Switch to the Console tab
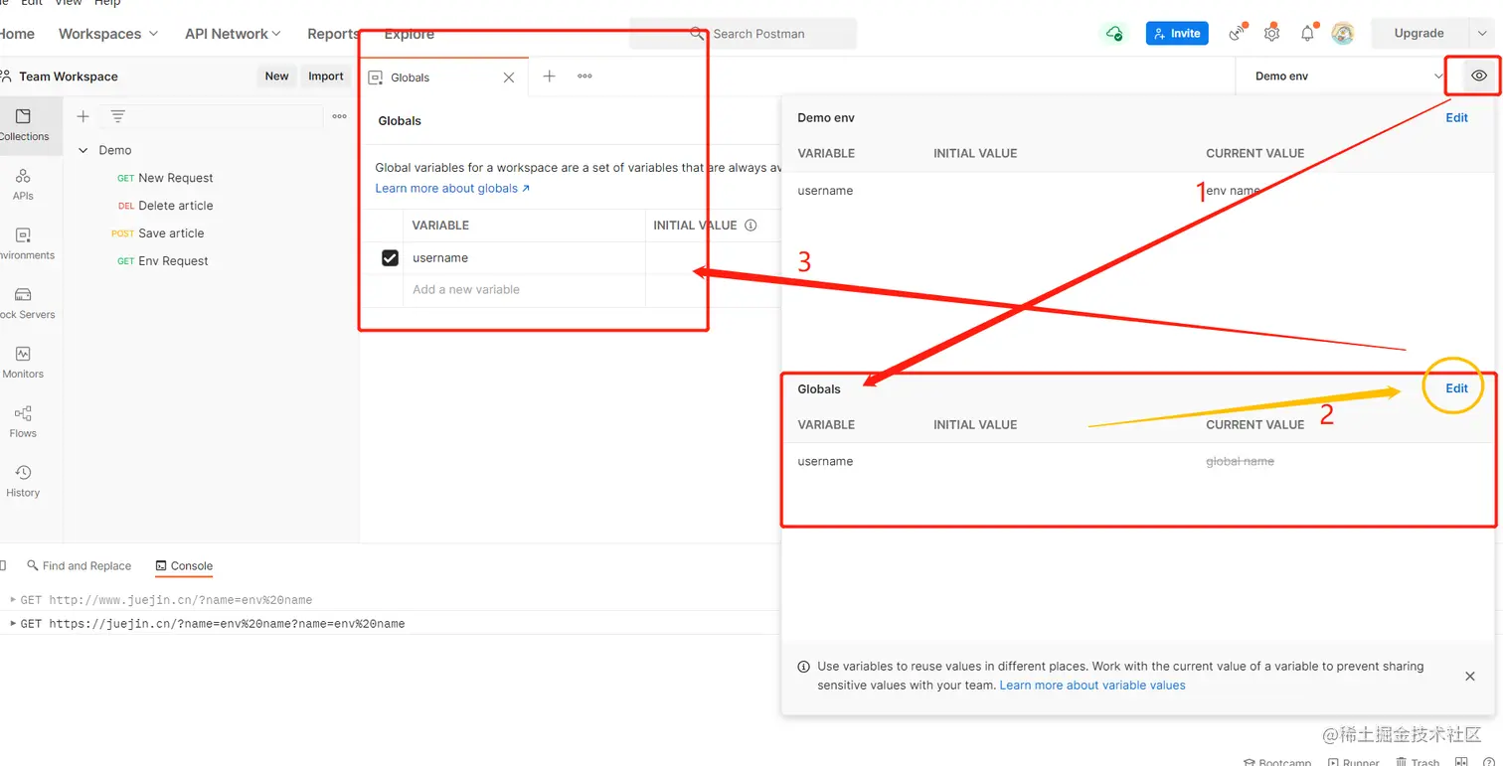Screen dimensions: 1503x766 pos(184,566)
